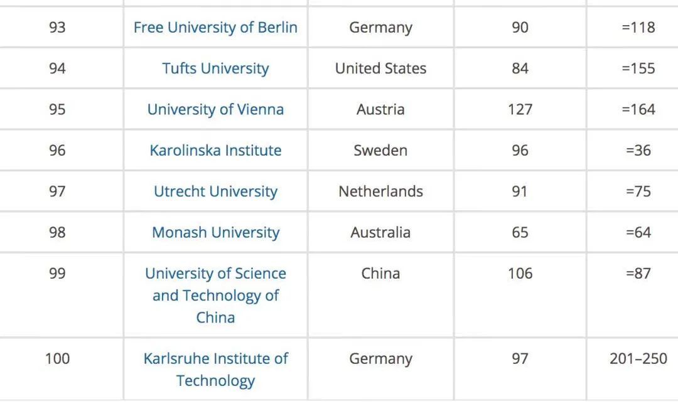
Task: Click the rank 100 cell
Action: coord(57,359)
